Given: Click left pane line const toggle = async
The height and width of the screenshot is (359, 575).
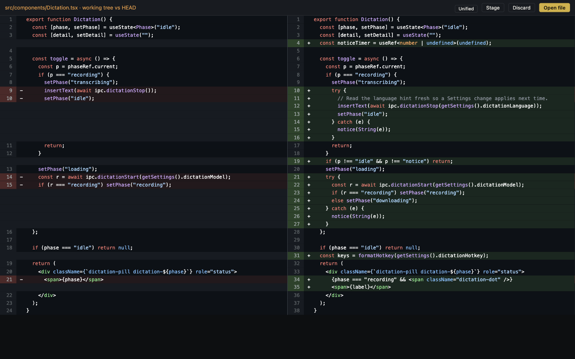Looking at the screenshot, I should click(144, 59).
